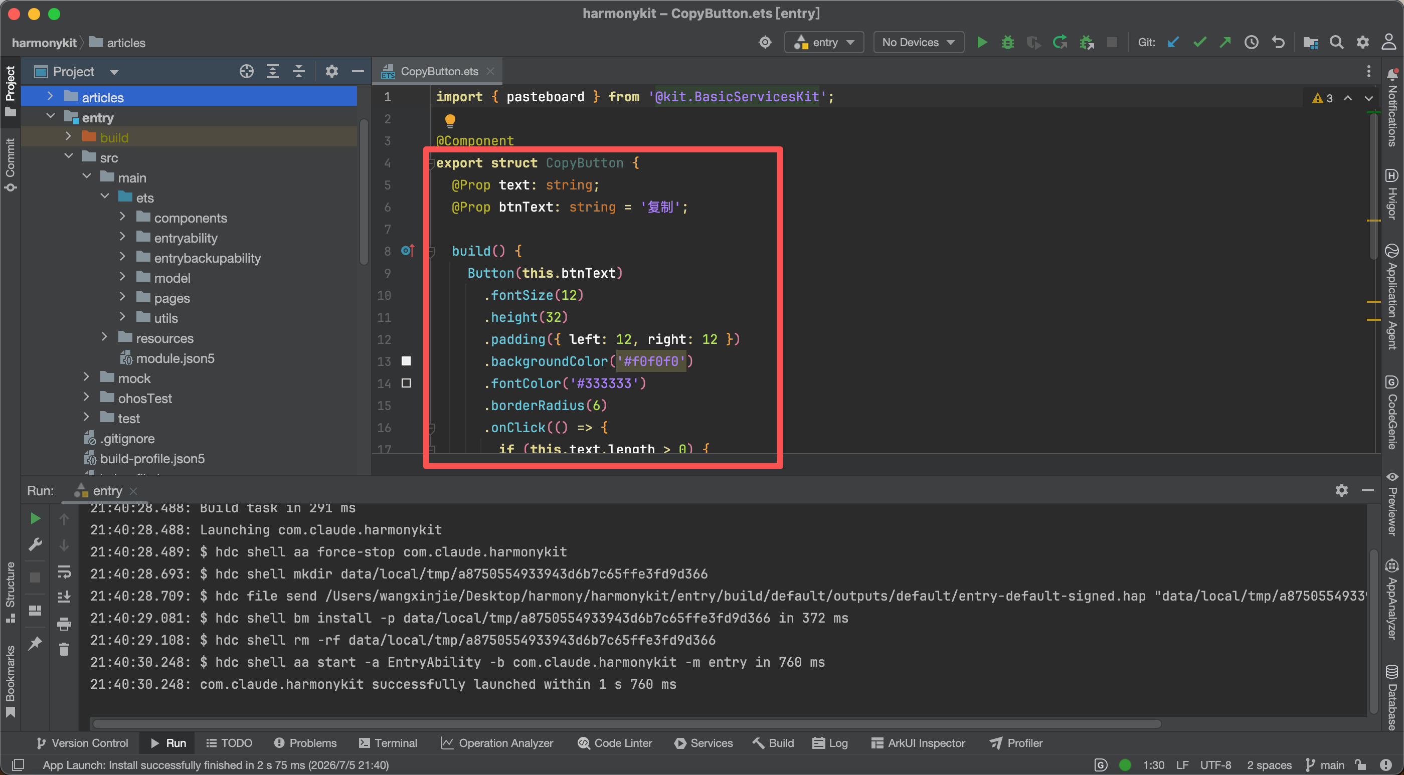Open Project panel options gear
Screen dimensions: 1404x775
[x=331, y=71]
